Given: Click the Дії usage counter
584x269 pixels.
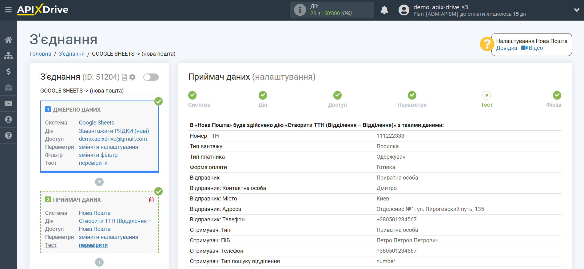Looking at the screenshot, I should 332,10.
